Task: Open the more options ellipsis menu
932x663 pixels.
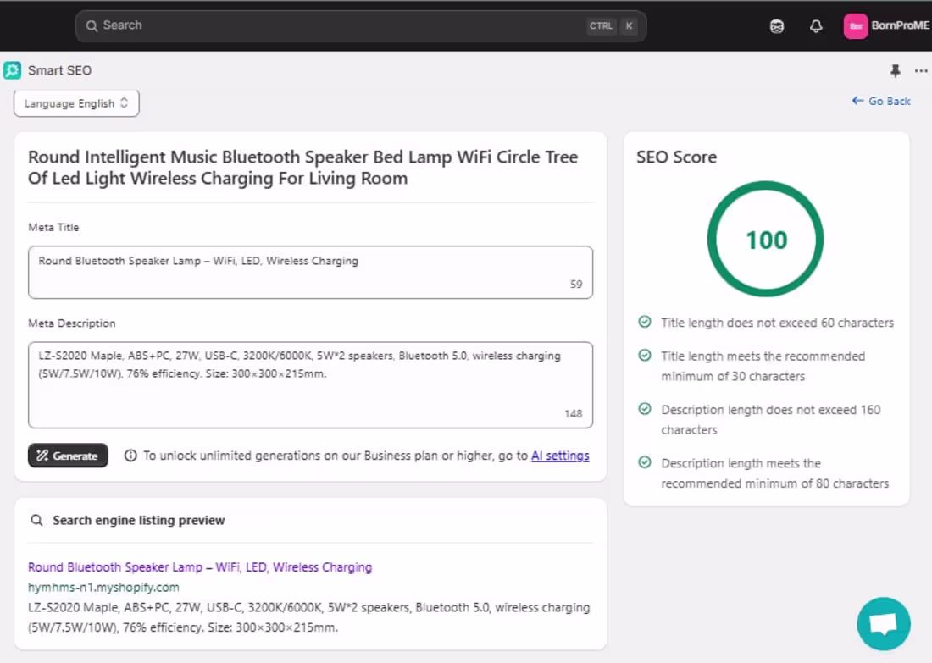Action: pos(921,71)
